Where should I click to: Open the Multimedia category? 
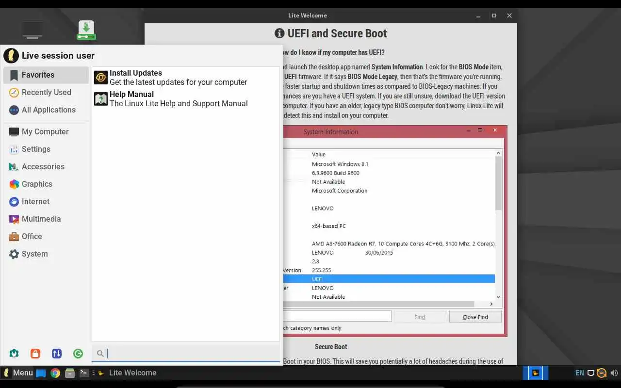point(46,219)
